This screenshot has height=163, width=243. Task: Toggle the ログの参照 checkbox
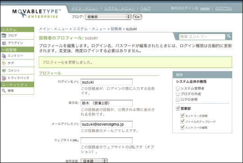pos(178,100)
